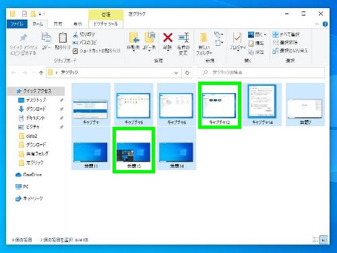Select the 無題11 thumbnail

[90, 148]
